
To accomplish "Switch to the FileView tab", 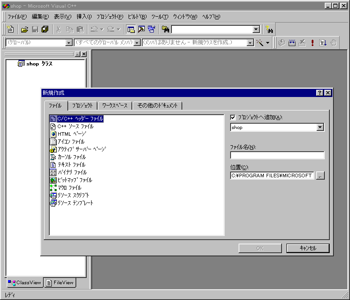I will point(60,282).
